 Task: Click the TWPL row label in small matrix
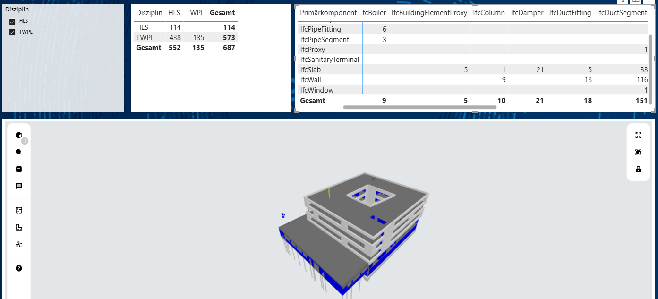[145, 37]
